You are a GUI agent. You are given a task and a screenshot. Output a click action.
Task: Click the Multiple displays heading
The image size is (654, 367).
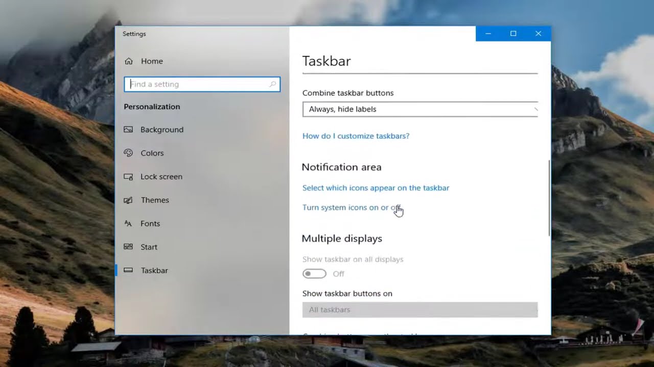(342, 239)
